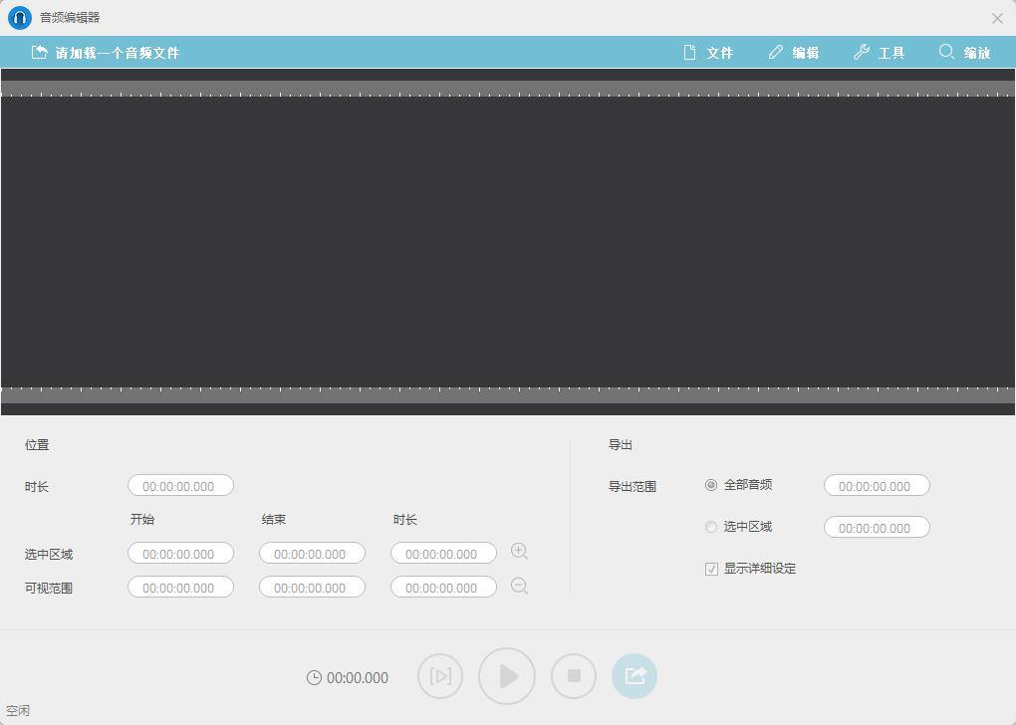Open the 缩放 menu
This screenshot has height=725, width=1016.
pos(964,52)
